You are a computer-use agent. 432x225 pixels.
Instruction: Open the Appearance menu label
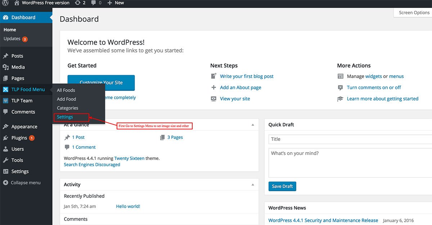tap(24, 127)
